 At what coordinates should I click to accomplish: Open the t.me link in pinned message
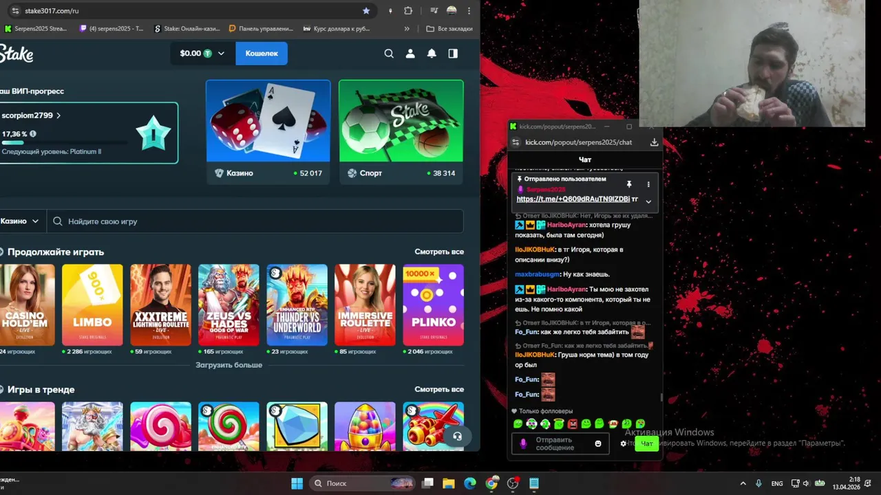(x=573, y=199)
